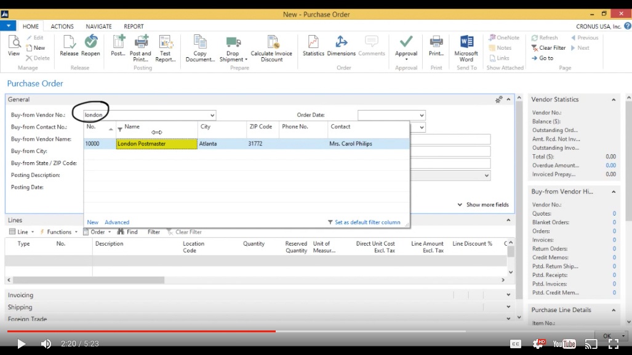Expand the Shipping FastTab
The width and height of the screenshot is (632, 355).
pos(508,306)
